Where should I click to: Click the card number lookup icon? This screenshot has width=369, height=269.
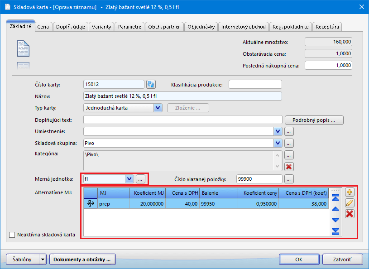(x=151, y=84)
